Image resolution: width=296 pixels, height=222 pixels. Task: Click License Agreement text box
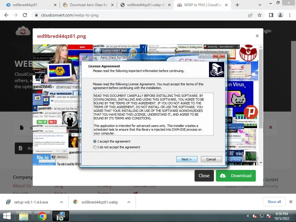pos(153,114)
